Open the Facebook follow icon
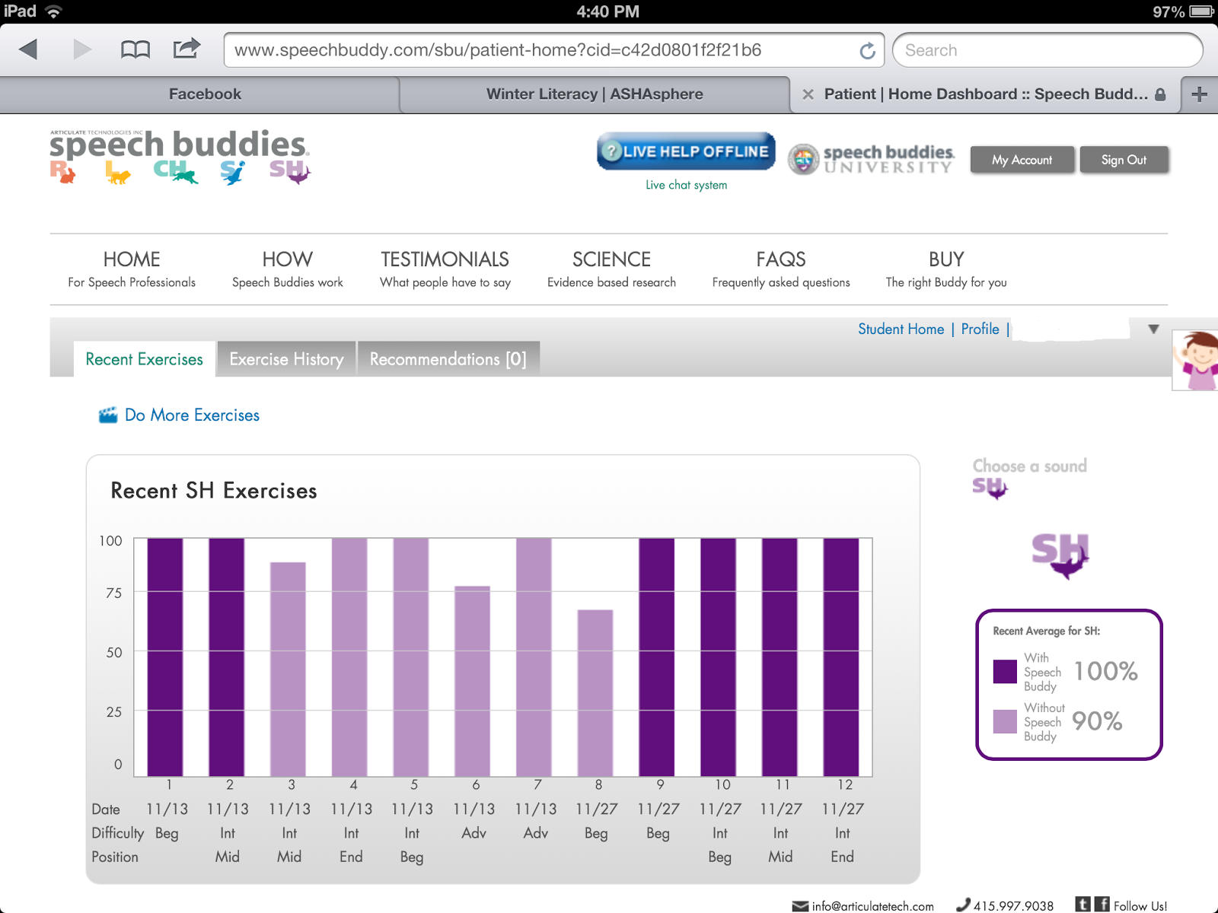This screenshot has width=1218, height=913. point(1102,905)
